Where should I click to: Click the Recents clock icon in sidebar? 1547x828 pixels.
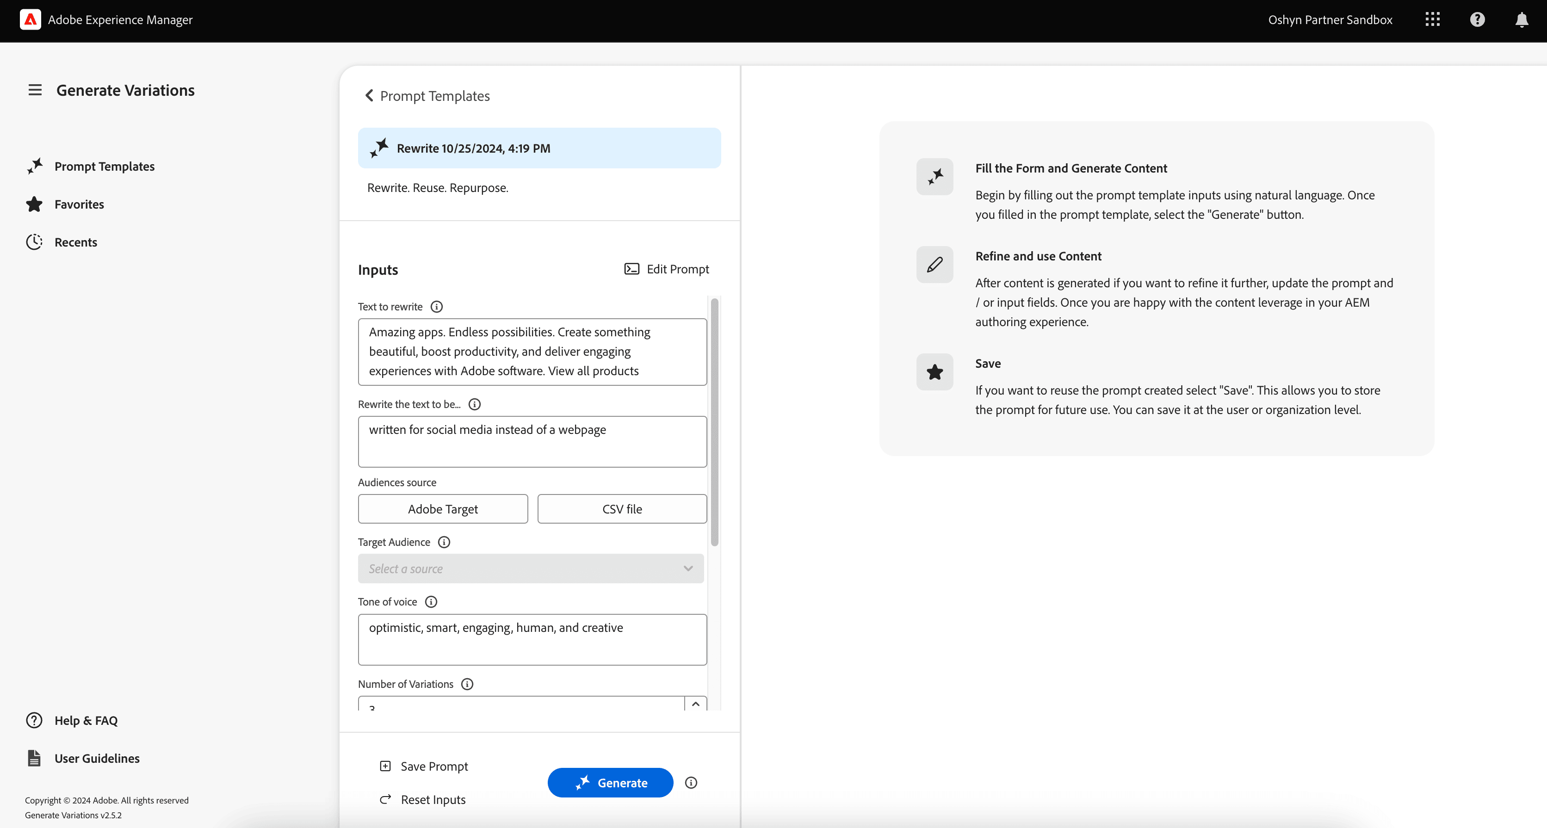[34, 241]
